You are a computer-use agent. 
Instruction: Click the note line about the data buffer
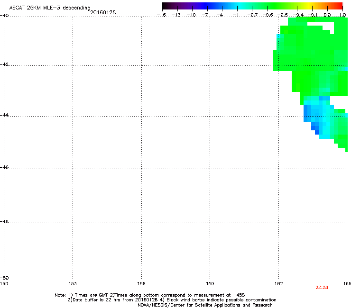click(x=172, y=300)
